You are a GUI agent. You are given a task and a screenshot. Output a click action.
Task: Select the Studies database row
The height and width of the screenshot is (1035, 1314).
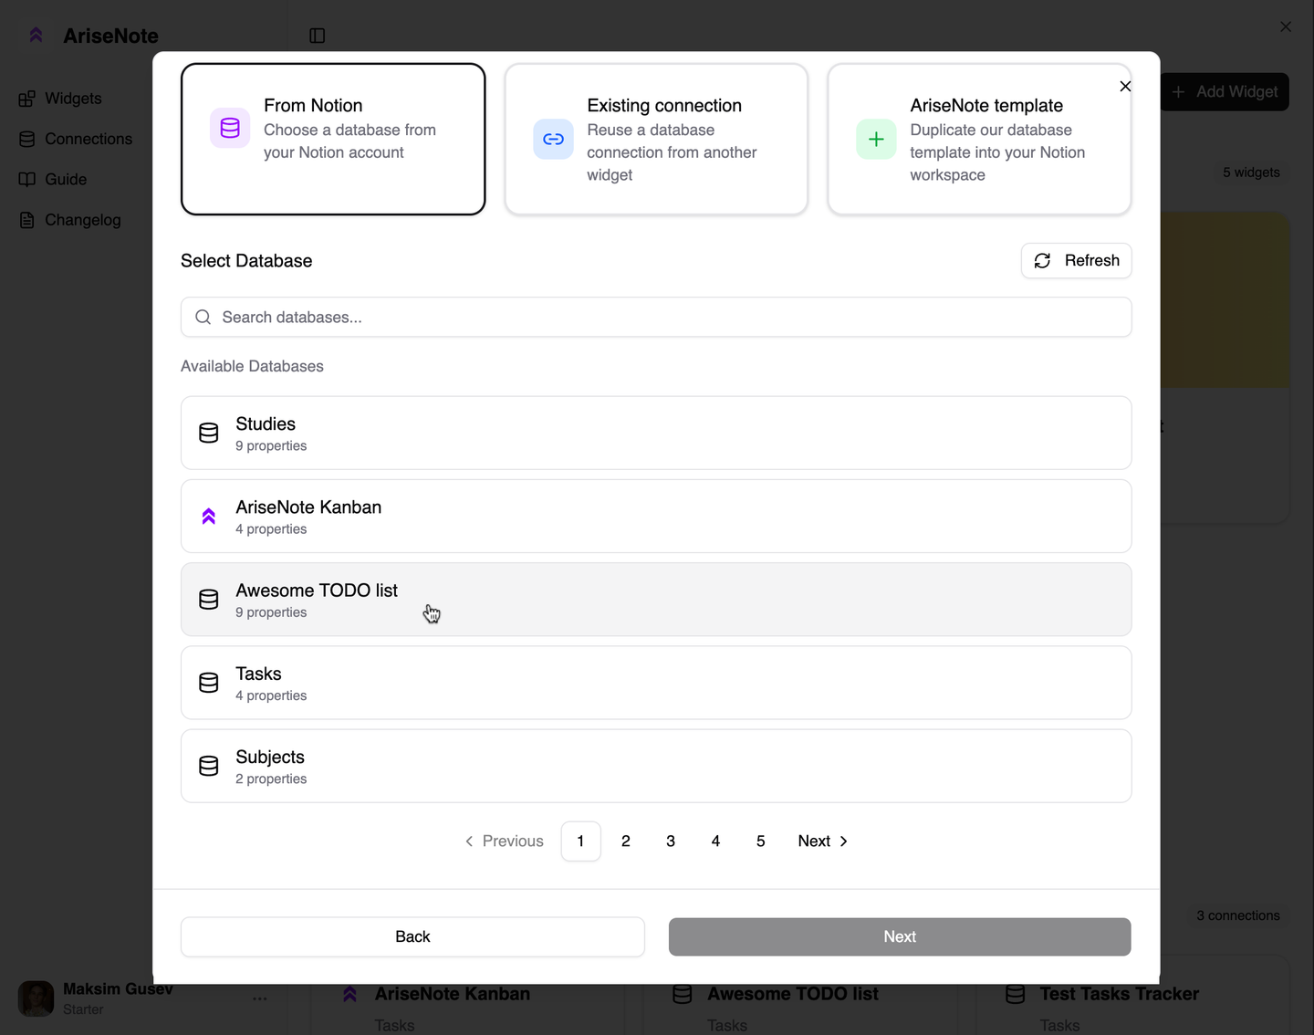coord(656,433)
